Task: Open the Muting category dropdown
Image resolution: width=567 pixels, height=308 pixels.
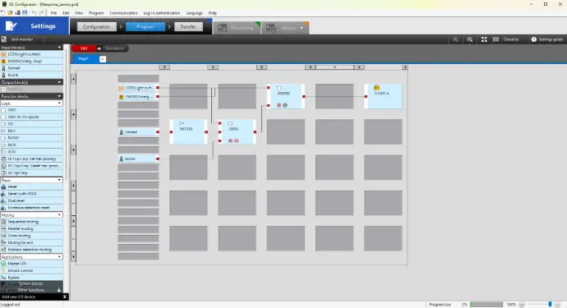Action: [x=31, y=214]
